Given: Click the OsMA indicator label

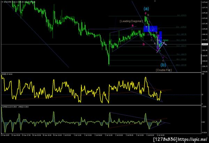Looking at the screenshot, I should click(x=15, y=107).
